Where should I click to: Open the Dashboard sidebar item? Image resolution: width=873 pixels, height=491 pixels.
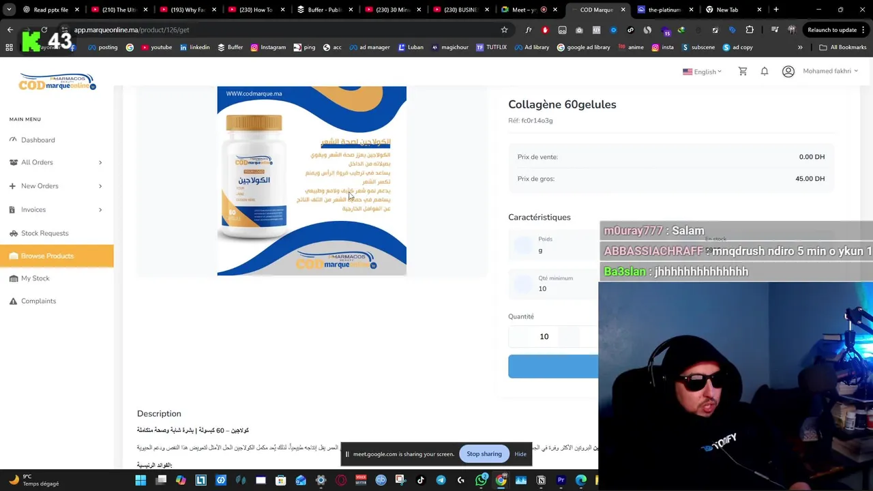point(38,140)
